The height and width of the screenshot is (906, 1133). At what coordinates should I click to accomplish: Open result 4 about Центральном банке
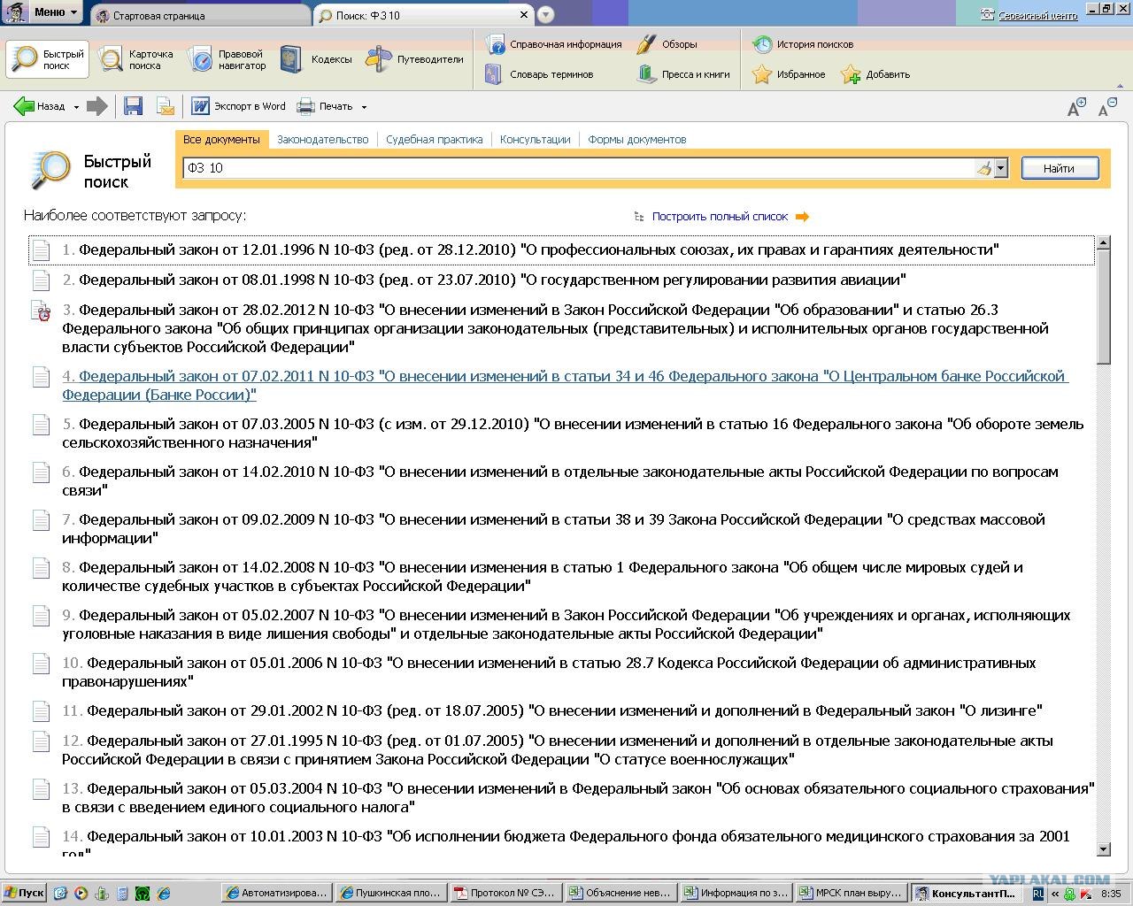(565, 386)
